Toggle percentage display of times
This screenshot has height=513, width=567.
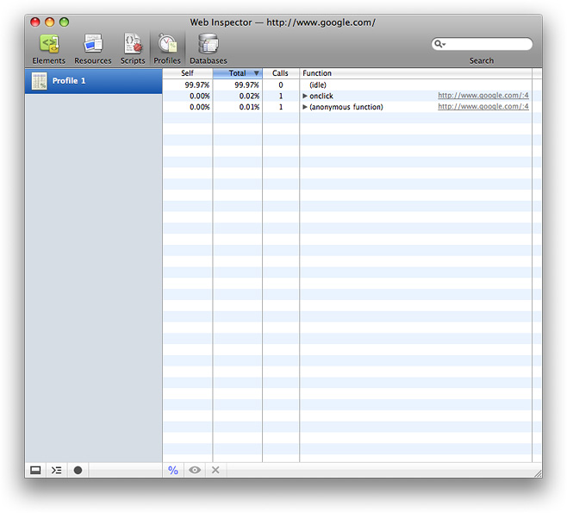(173, 470)
